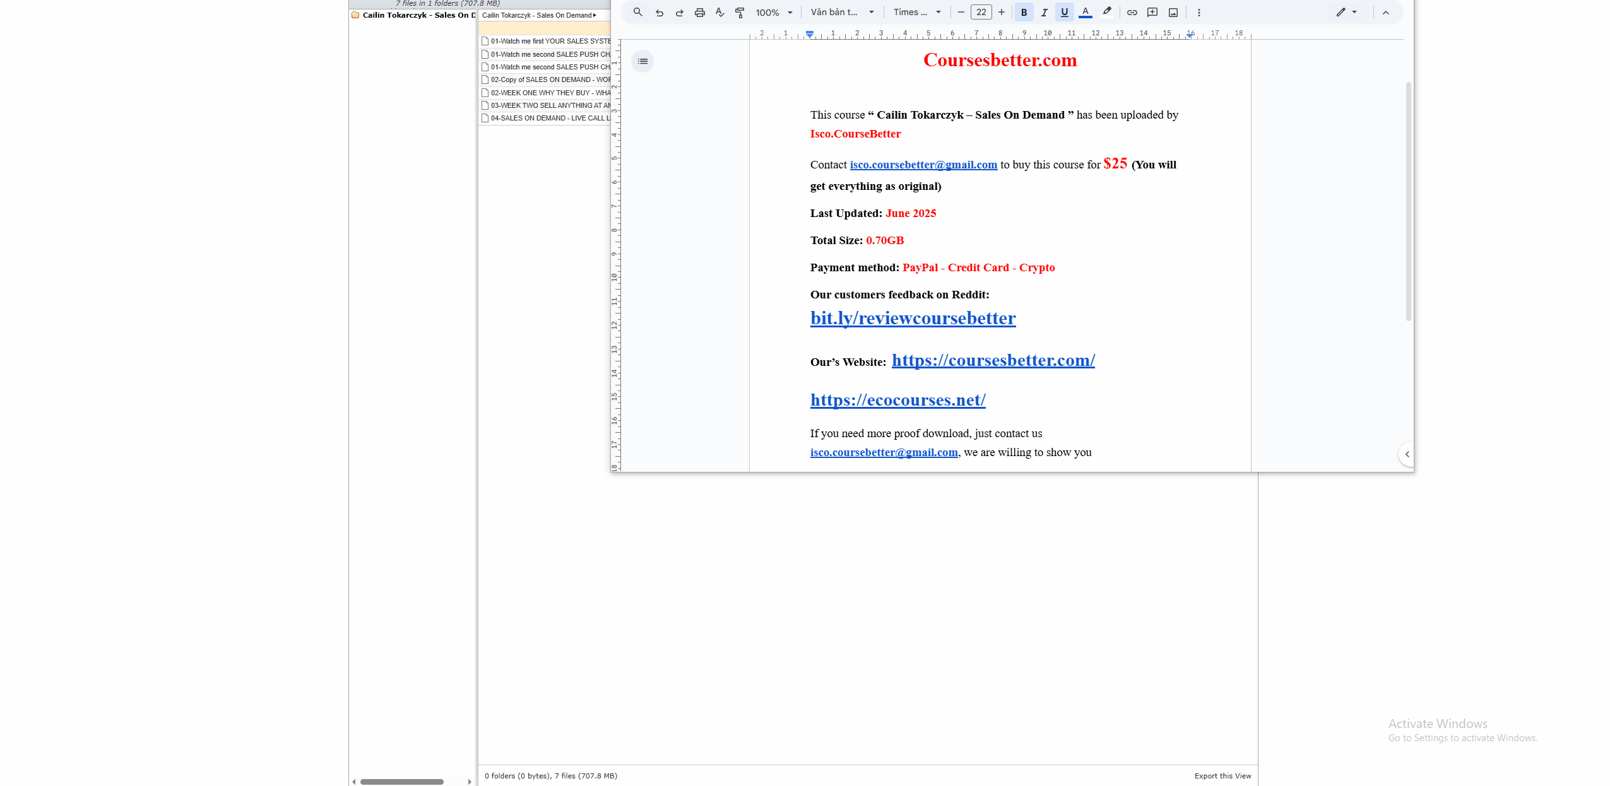
Task: Open the three-dot more options menu
Action: click(1199, 13)
